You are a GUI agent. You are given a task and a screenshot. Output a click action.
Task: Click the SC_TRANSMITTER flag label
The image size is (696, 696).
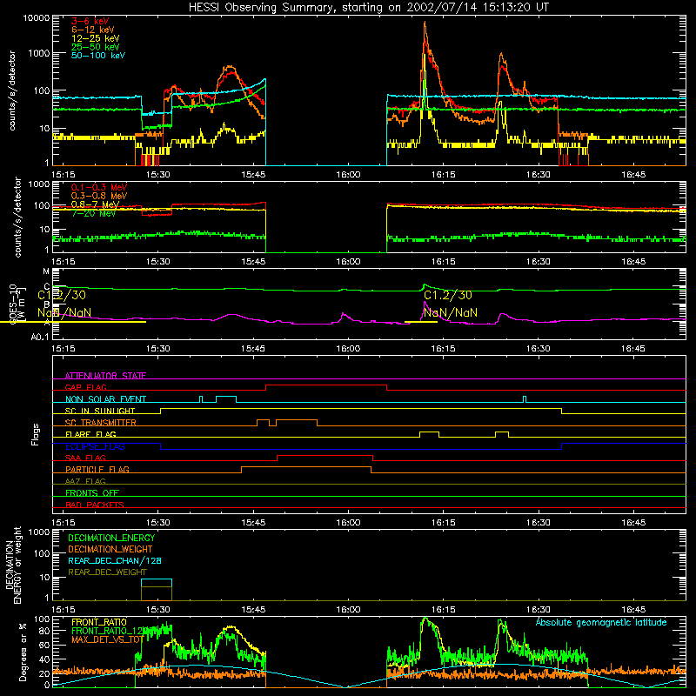point(101,422)
